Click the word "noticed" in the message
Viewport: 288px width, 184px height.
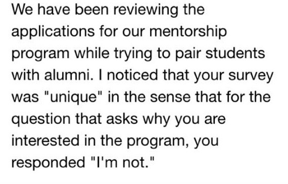pyautogui.click(x=132, y=75)
